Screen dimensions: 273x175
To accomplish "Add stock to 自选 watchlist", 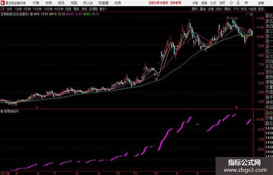I will point(252,9).
